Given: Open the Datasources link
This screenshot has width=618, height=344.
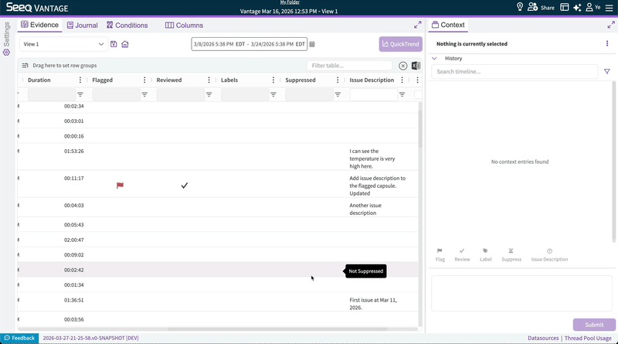Looking at the screenshot, I should (x=543, y=338).
